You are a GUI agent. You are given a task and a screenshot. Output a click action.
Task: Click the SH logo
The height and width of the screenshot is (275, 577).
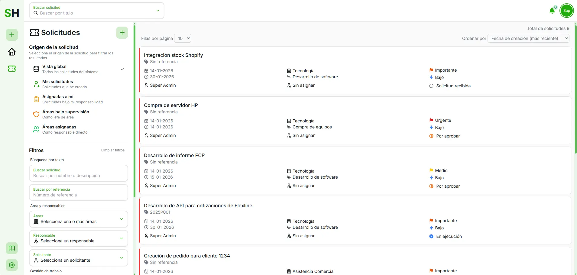12,13
